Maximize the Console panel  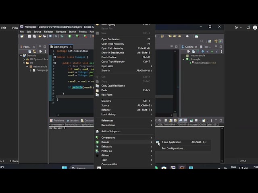point(221,121)
